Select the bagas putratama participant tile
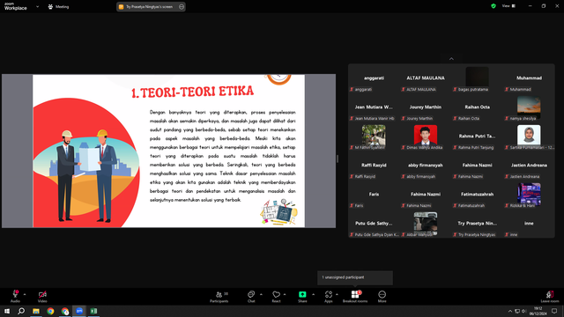The width and height of the screenshot is (564, 317). point(478,78)
